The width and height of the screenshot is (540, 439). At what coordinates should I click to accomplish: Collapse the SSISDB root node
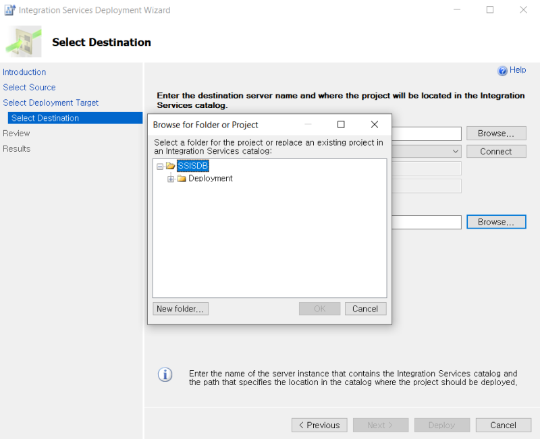pos(160,166)
